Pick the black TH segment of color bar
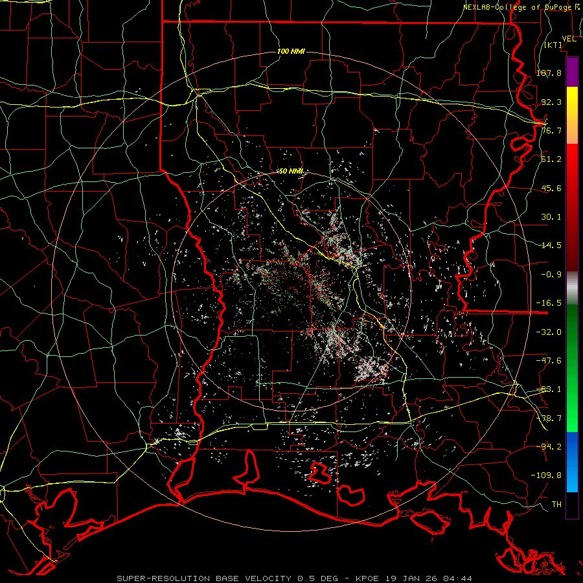Screen dimensions: 583x583 572,505
